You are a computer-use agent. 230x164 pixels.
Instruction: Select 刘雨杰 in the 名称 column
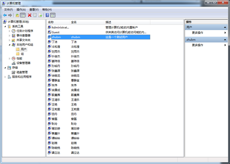pyautogui.click(x=56, y=52)
